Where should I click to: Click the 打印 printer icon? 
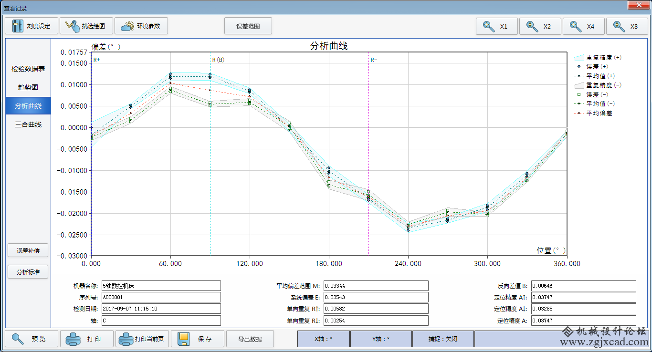pyautogui.click(x=73, y=339)
